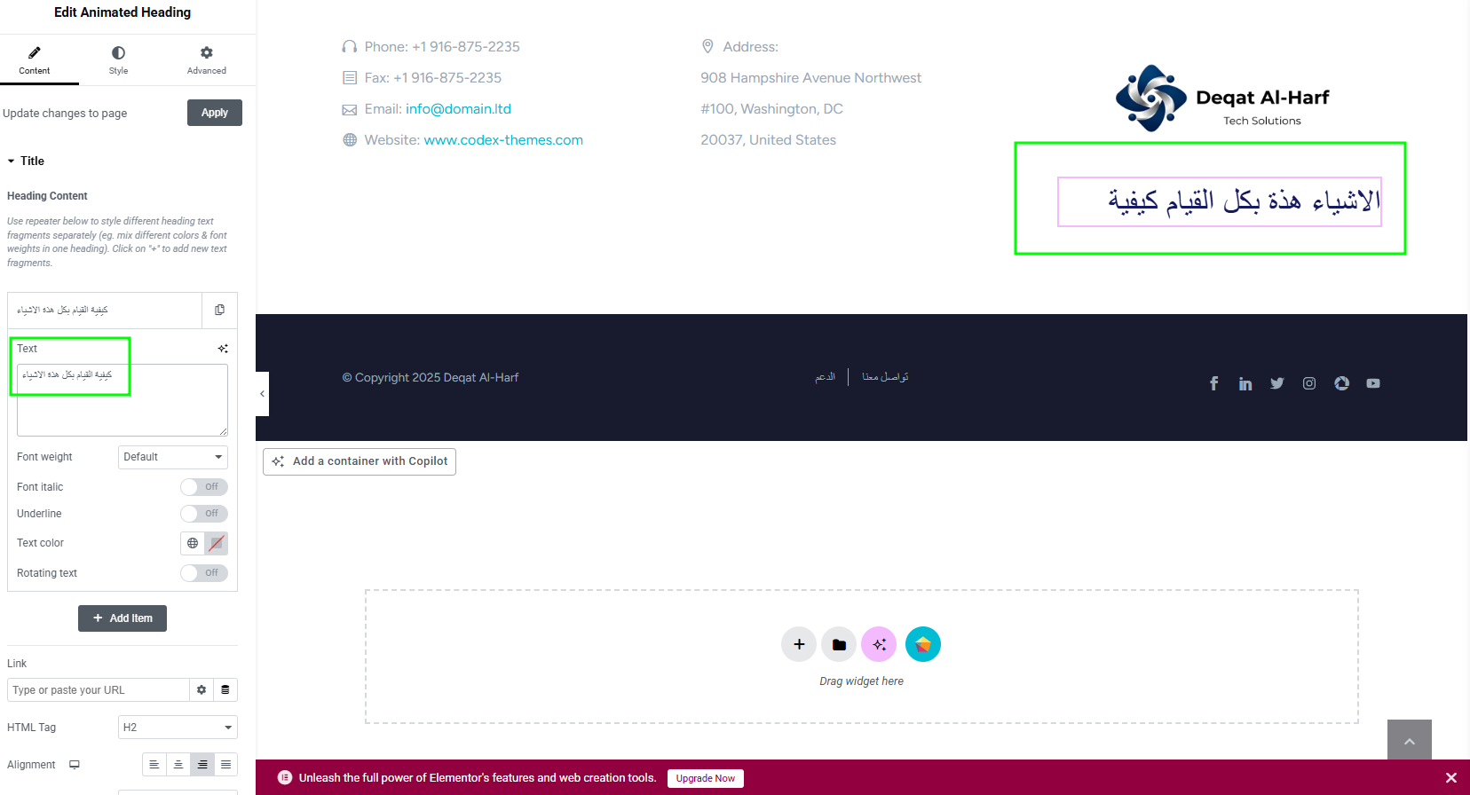Open template library folder icon
The image size is (1470, 795).
click(839, 644)
